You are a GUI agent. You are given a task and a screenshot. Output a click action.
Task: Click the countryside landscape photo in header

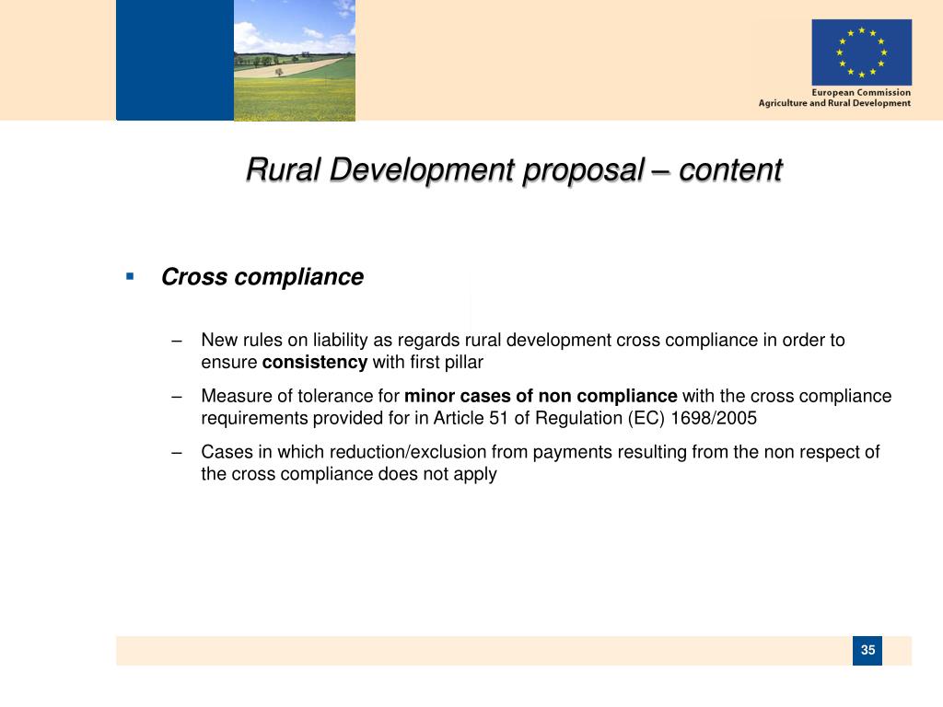[295, 60]
